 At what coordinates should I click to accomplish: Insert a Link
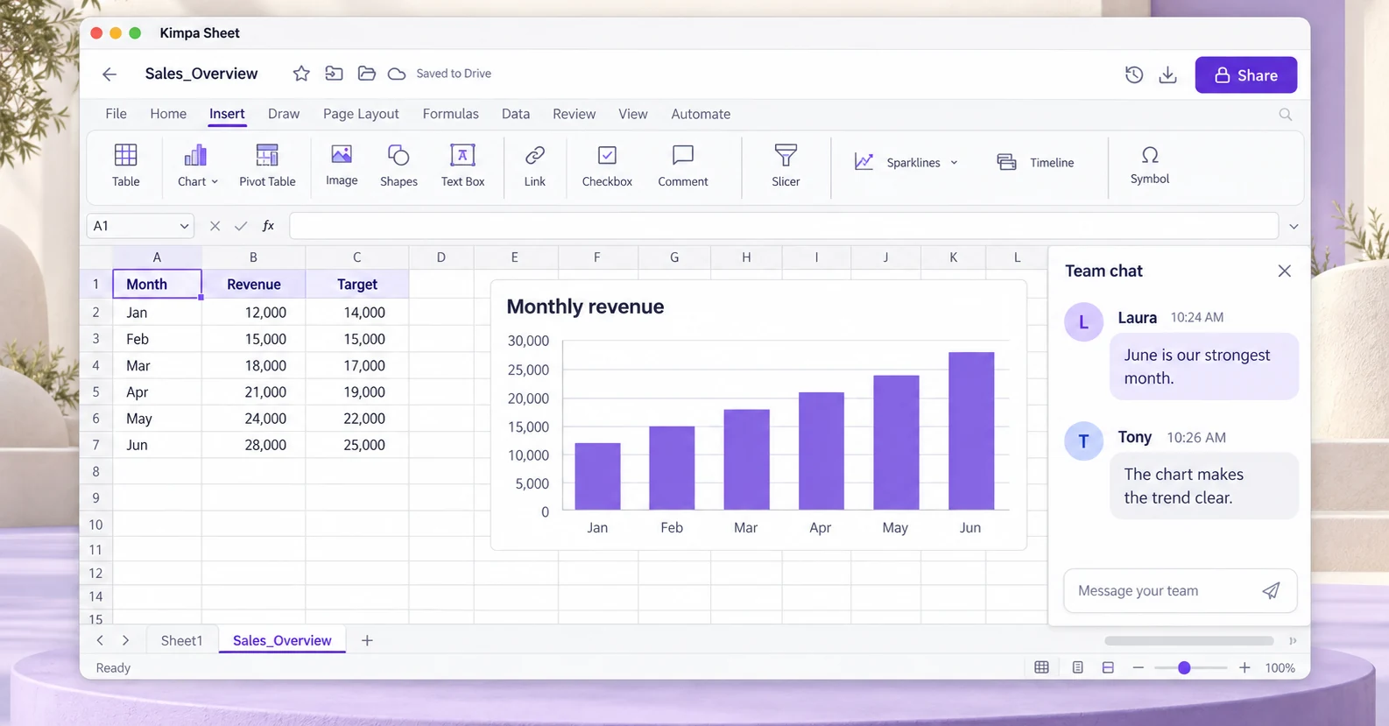pos(534,166)
